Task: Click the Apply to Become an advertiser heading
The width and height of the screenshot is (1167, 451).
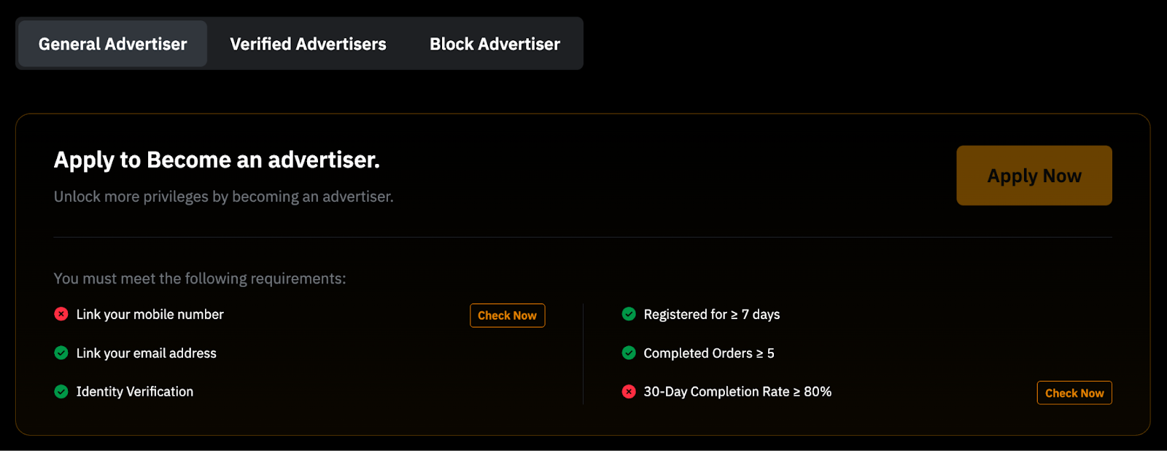Action: [217, 160]
